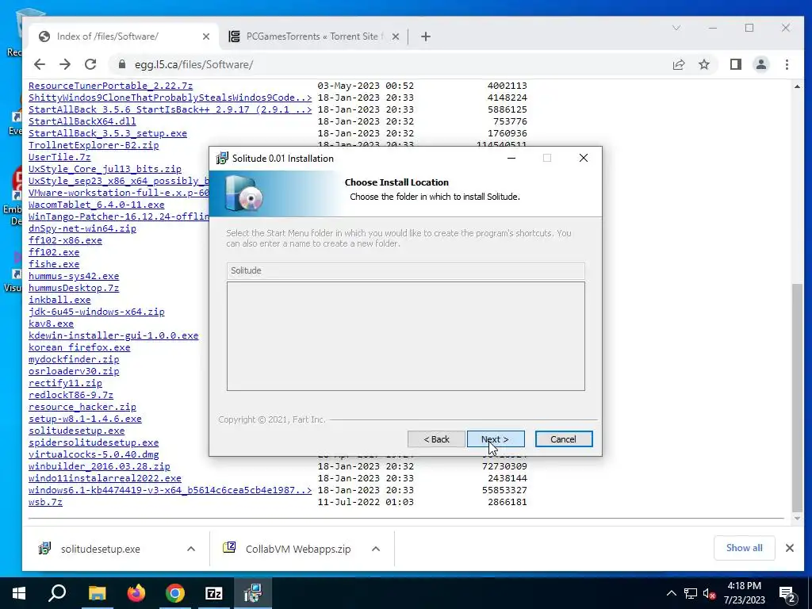The image size is (812, 609).
Task: Open a new browser tab
Action: (x=426, y=36)
